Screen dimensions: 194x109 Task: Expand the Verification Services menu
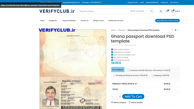(116, 21)
